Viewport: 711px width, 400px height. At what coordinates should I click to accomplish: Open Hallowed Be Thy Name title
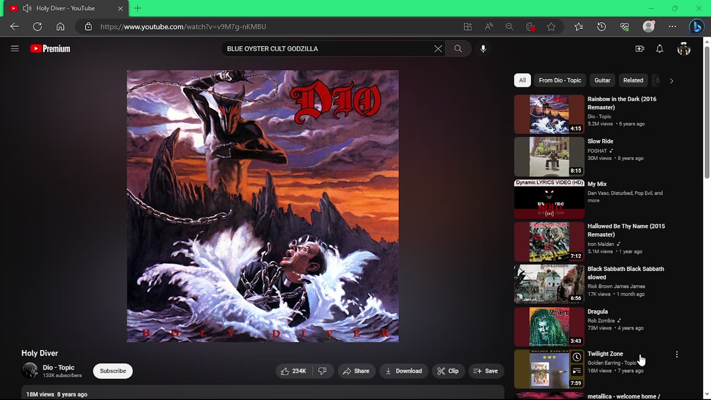click(626, 231)
